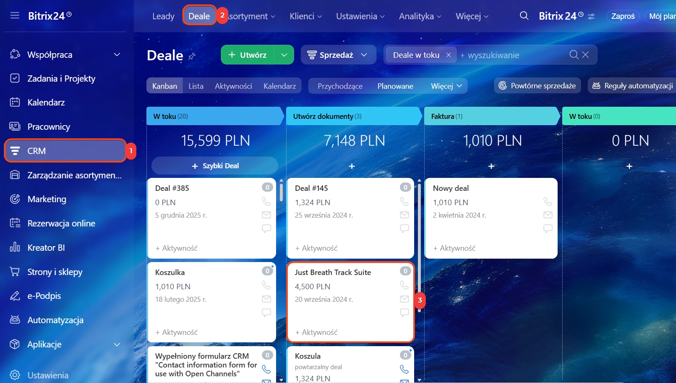Click the chat icon on Deal #145 card
The width and height of the screenshot is (676, 383).
coord(404,229)
